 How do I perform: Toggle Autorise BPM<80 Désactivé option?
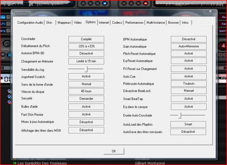click(86, 53)
